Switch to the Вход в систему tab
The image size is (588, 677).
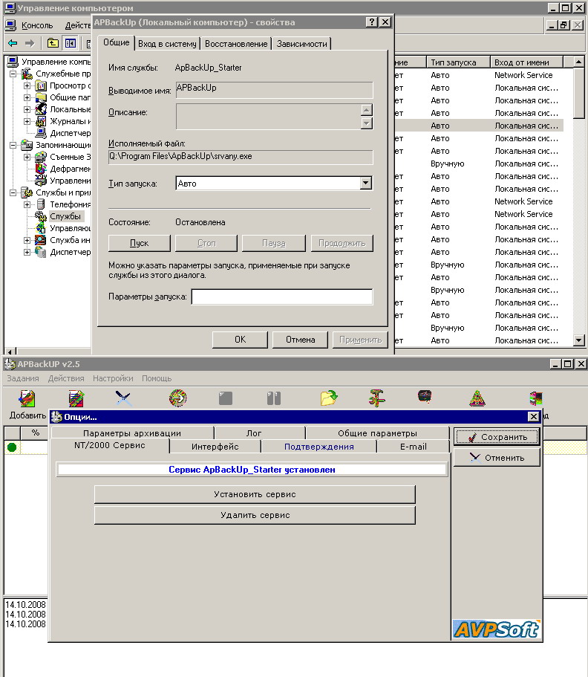click(167, 44)
